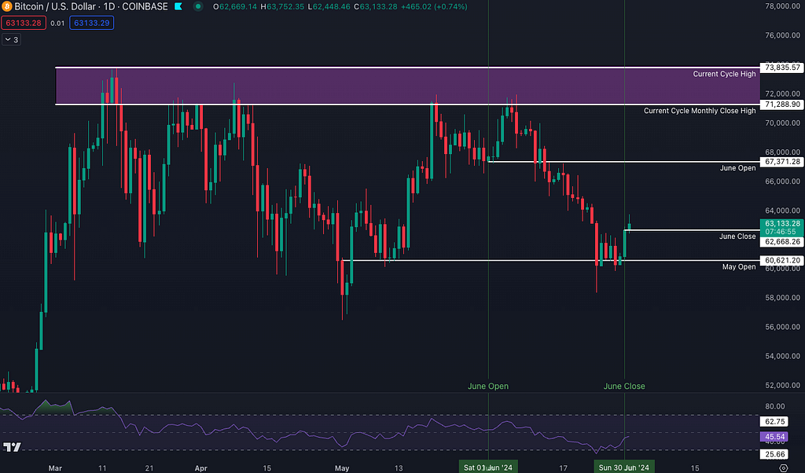
Task: Click the Bitcoin symbol logo icon
Action: click(x=6, y=6)
